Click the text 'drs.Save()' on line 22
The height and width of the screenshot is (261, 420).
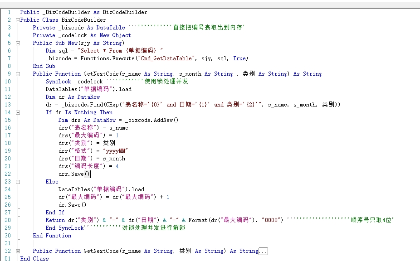(x=74, y=174)
